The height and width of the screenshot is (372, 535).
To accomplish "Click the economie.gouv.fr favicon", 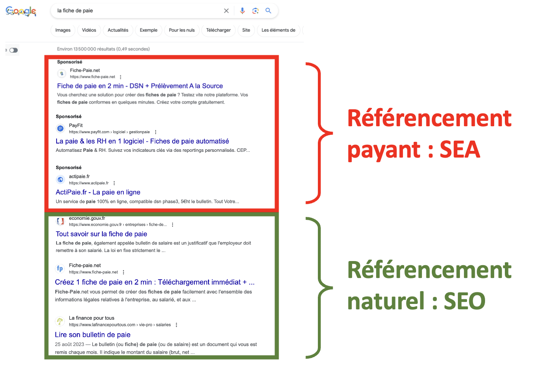I will click(x=60, y=221).
